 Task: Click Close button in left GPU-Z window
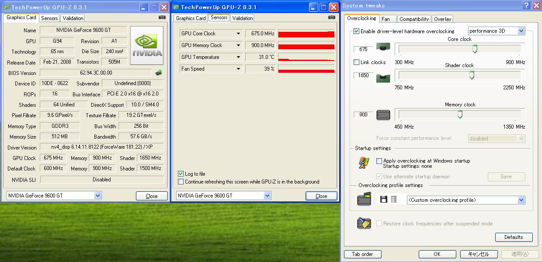pyautogui.click(x=152, y=196)
